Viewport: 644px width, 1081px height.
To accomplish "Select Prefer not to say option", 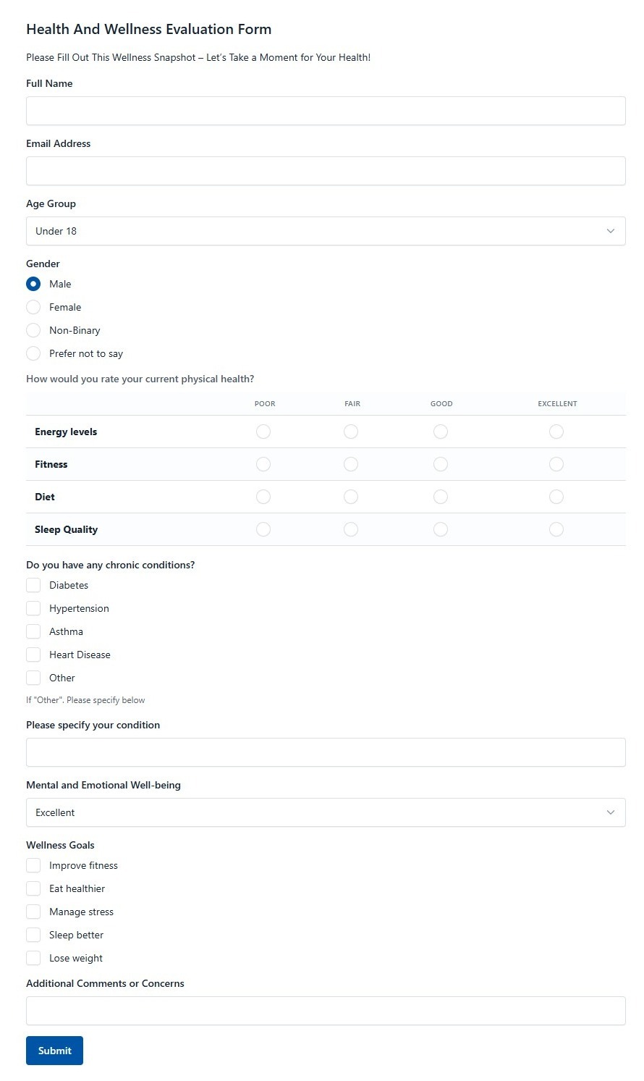I will coord(33,353).
